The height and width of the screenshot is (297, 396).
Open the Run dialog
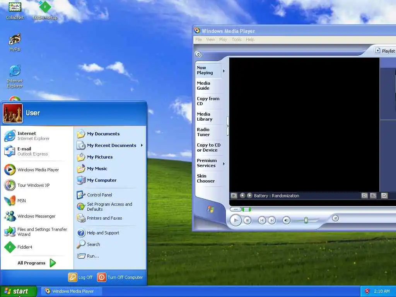[110, 256]
